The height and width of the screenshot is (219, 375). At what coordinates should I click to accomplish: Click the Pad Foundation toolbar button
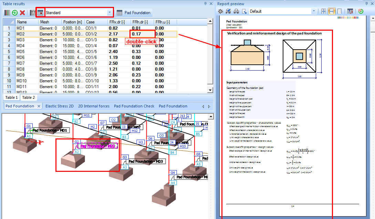coord(134,13)
